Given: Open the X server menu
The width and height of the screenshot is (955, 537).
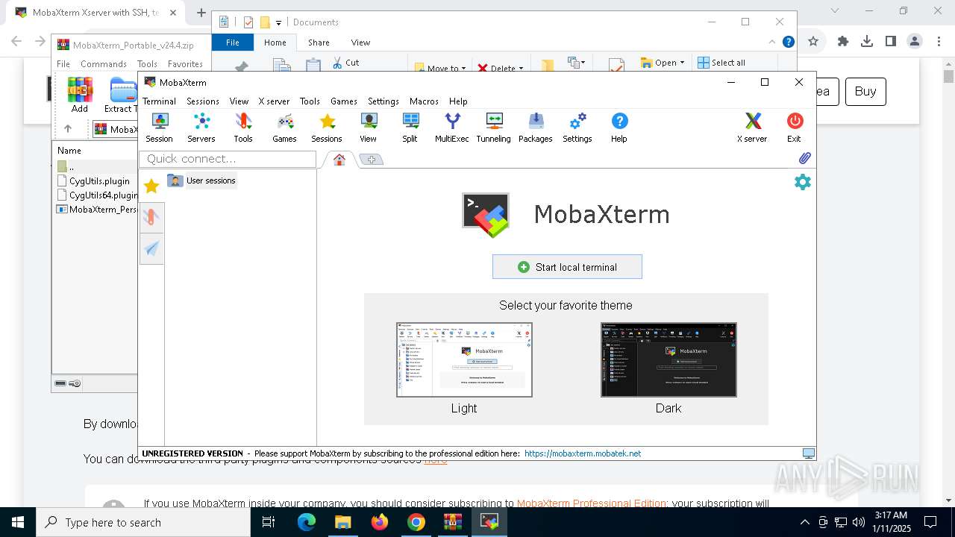Looking at the screenshot, I should (x=274, y=101).
